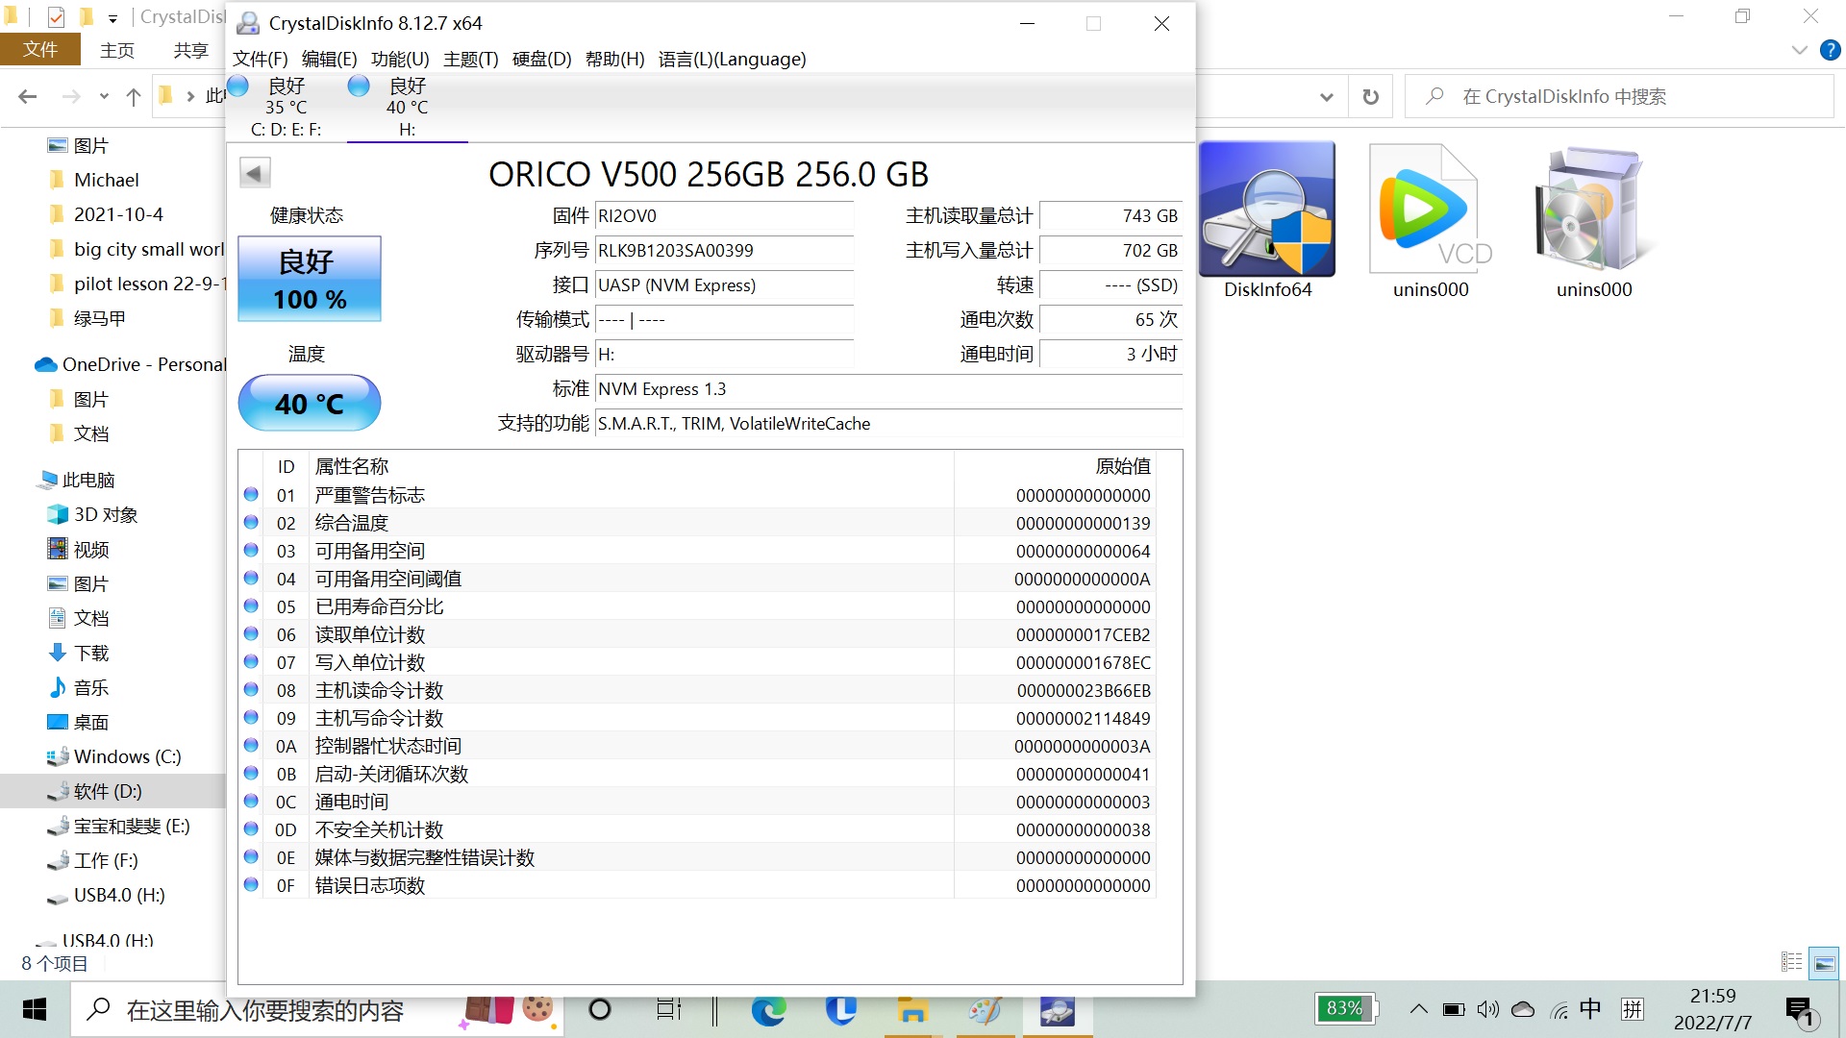Open 功能(U) menu
The width and height of the screenshot is (1846, 1038).
coord(400,59)
